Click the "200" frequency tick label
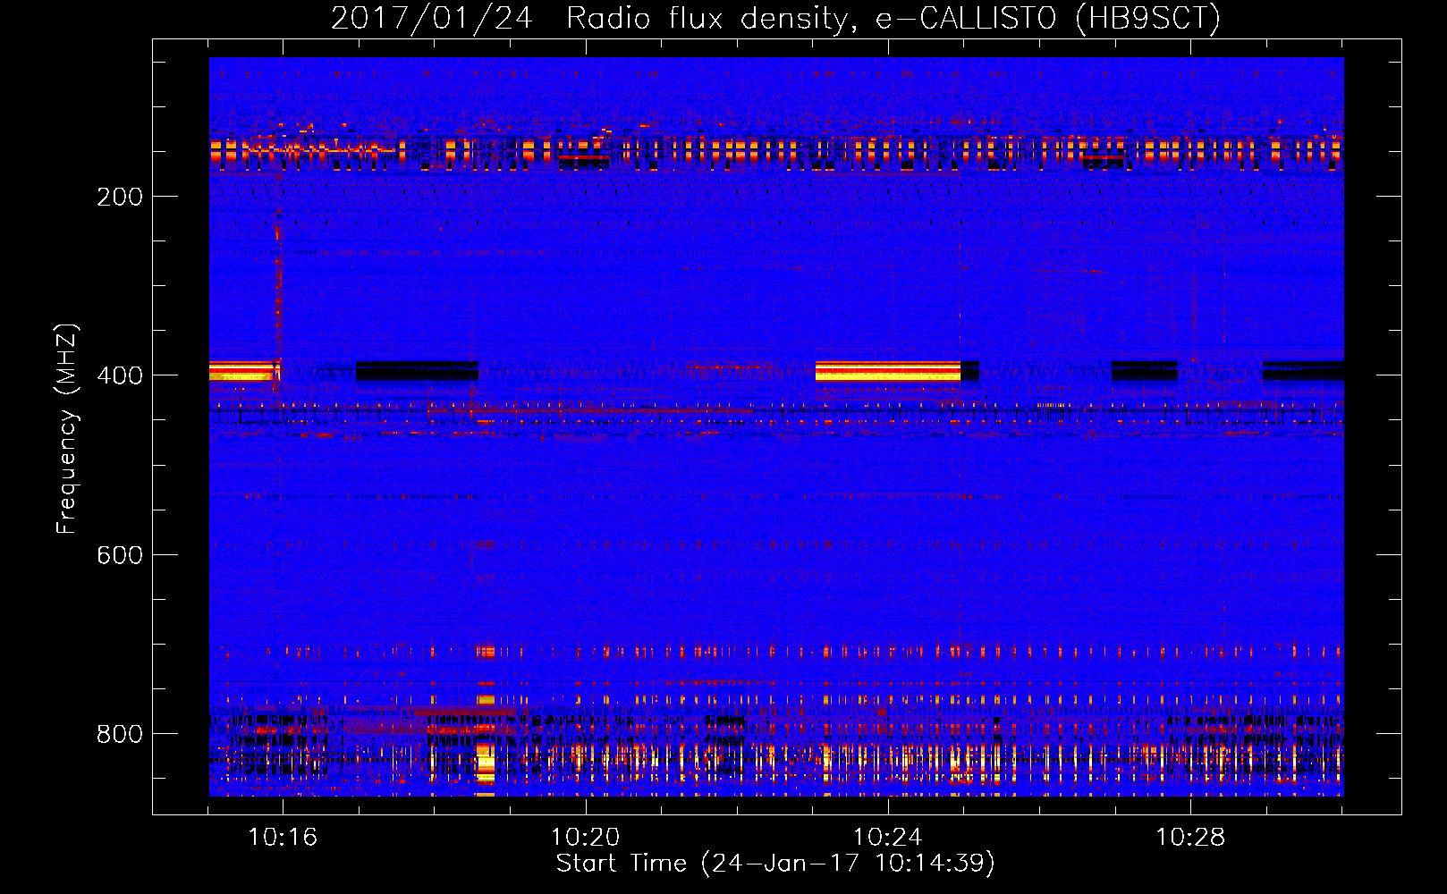This screenshot has width=1447, height=894. 120,197
